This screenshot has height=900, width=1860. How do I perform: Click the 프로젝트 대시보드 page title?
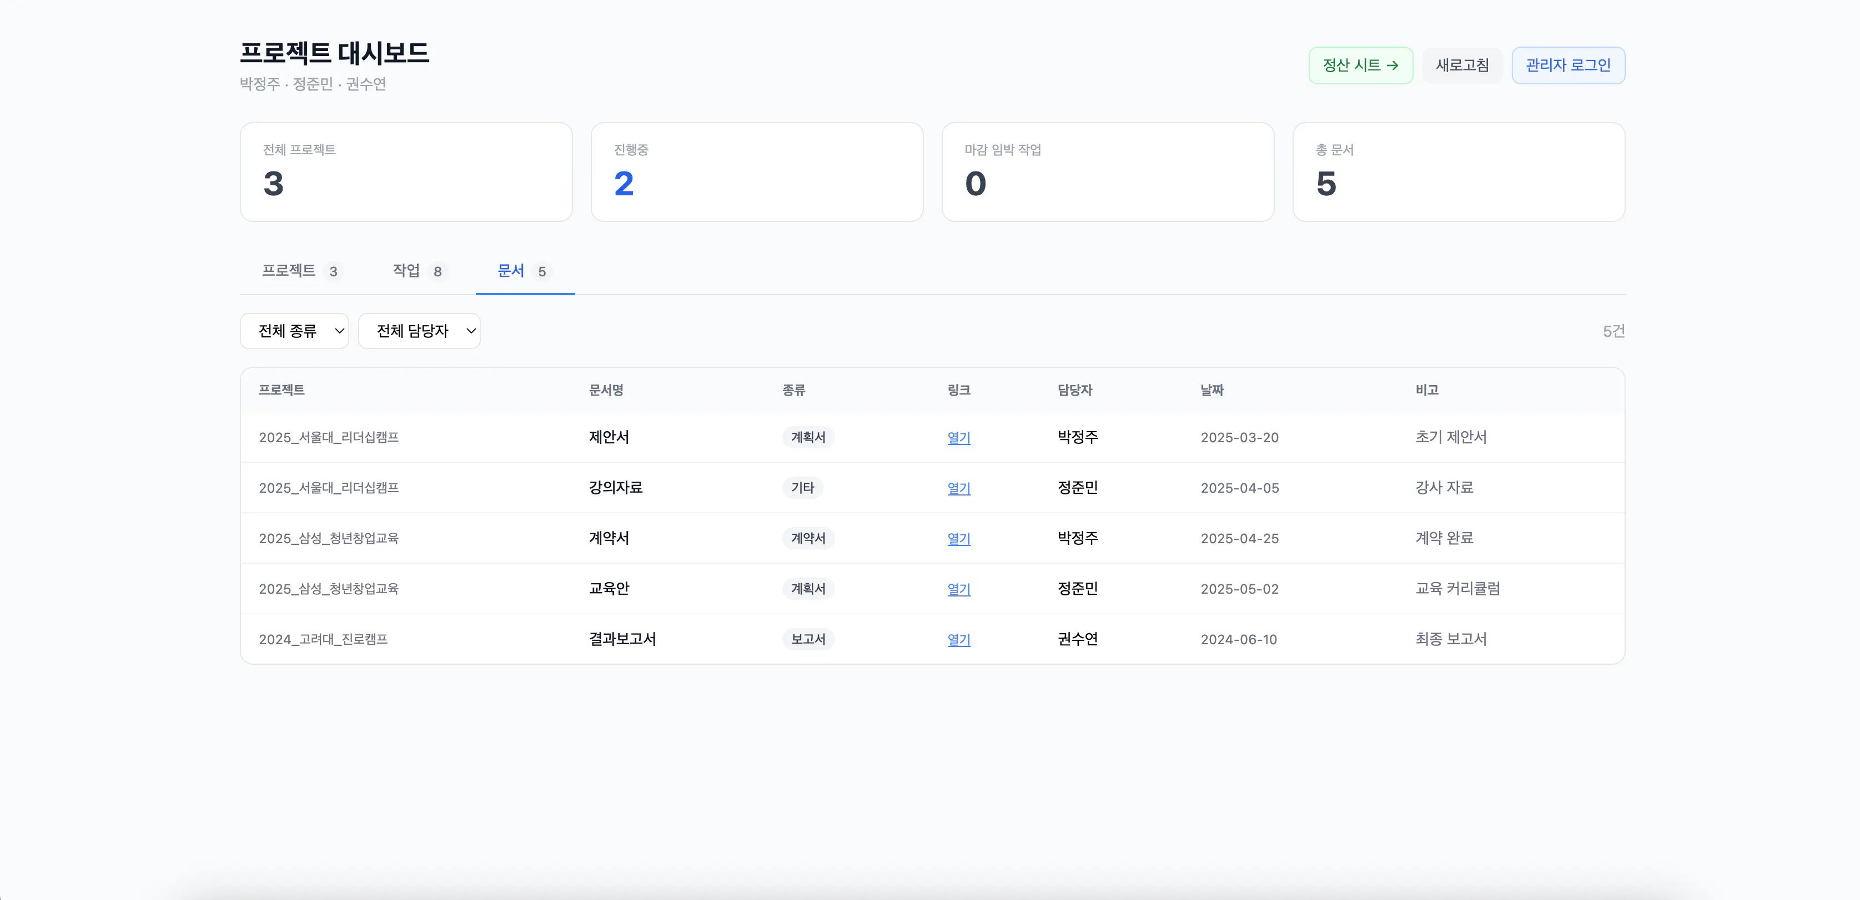tap(335, 53)
